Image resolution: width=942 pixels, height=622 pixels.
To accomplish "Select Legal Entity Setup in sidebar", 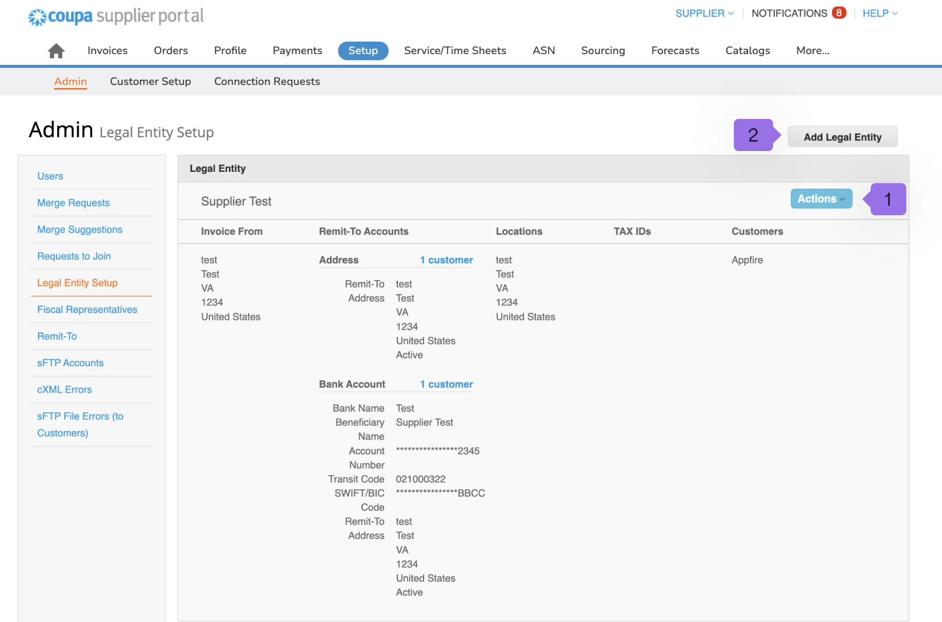I will 77,283.
